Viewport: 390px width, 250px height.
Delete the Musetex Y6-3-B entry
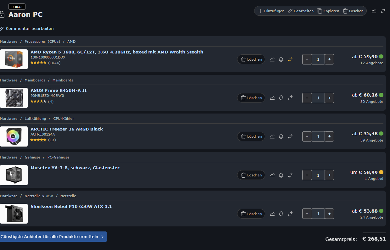point(251,175)
